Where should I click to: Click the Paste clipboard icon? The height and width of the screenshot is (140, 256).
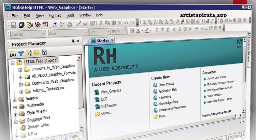[x=114, y=23]
